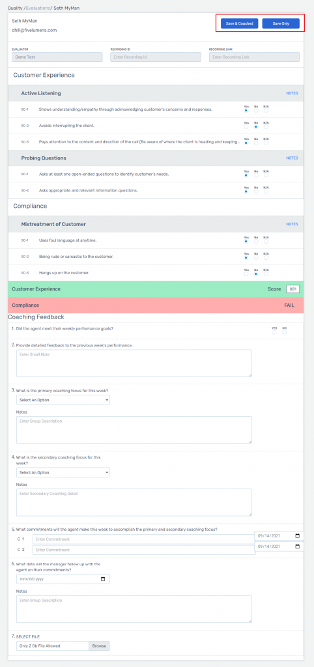Mark NO for agent met weekly performance goals
The height and width of the screenshot is (667, 314).
284,332
